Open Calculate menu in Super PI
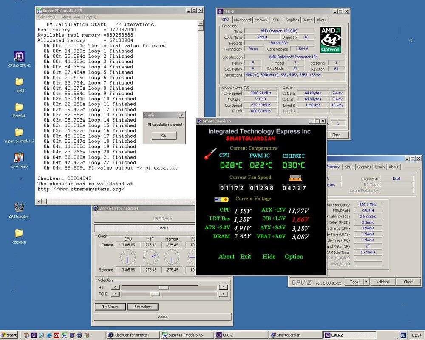Image resolution: width=425 pixels, height=340 pixels. click(x=48, y=17)
